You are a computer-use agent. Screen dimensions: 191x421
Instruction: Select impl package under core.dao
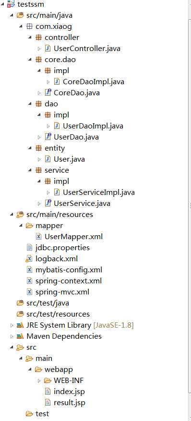[x=61, y=71]
